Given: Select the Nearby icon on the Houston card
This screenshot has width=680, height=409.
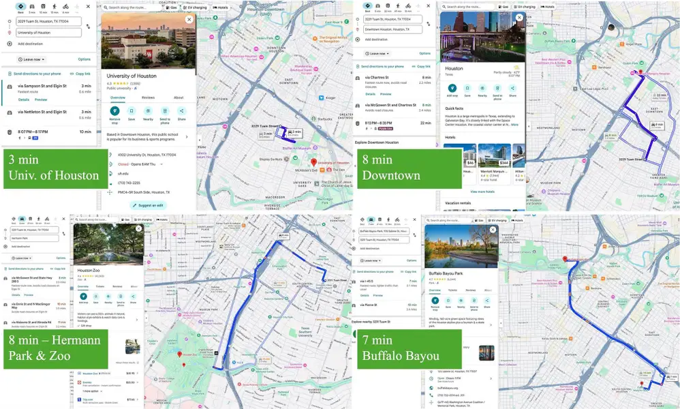Looking at the screenshot, I should point(482,89).
